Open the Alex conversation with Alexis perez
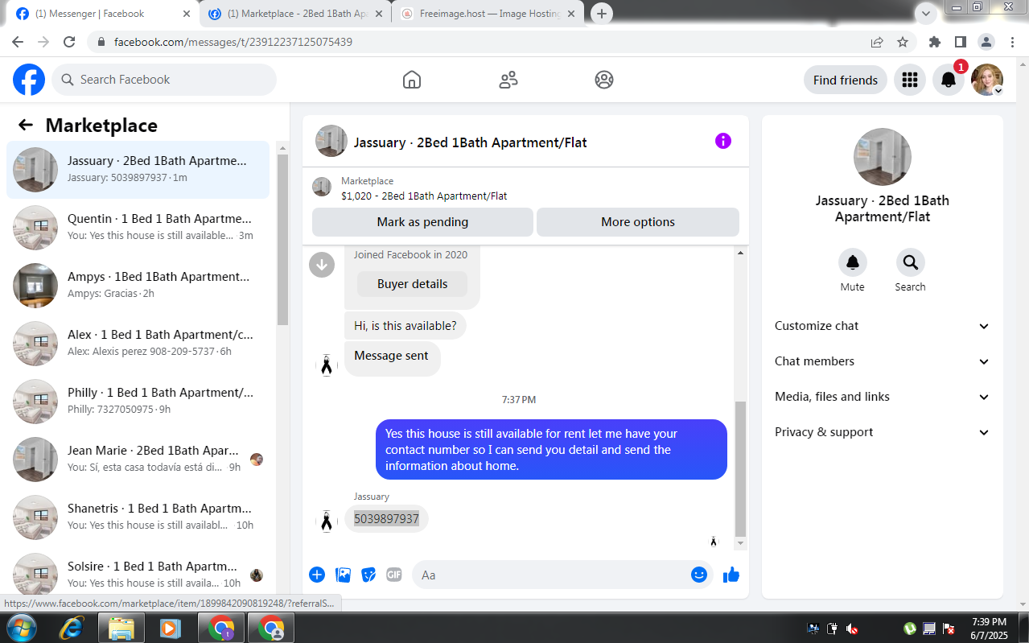 point(138,343)
